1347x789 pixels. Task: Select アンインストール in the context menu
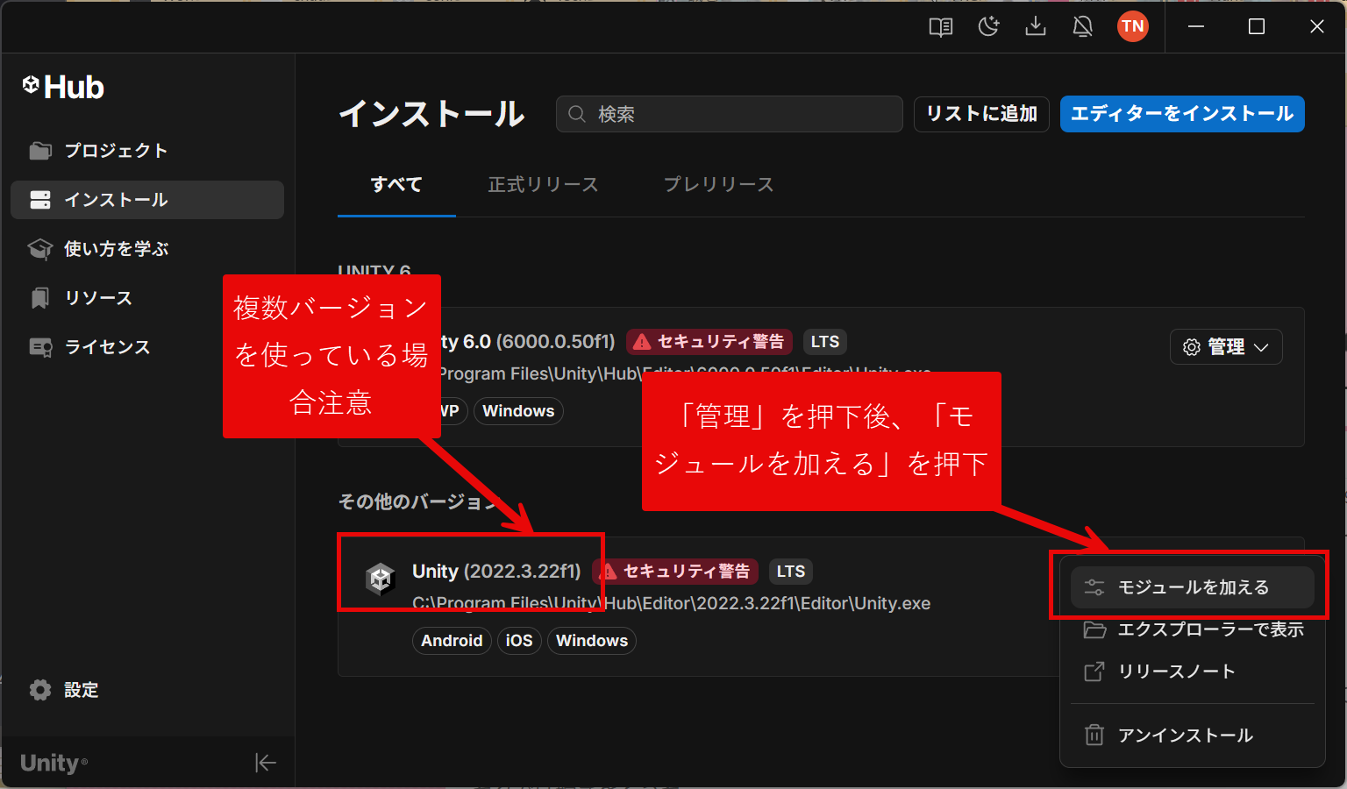[1185, 736]
